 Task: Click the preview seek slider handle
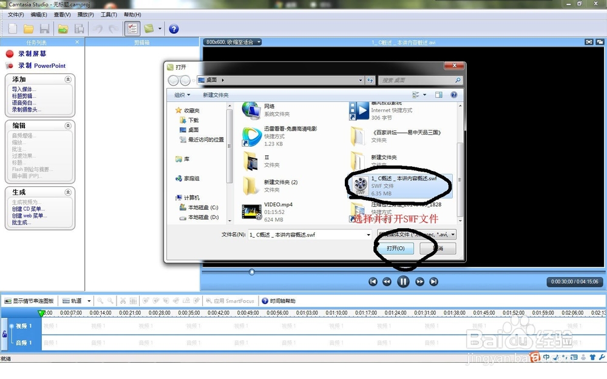(x=252, y=272)
